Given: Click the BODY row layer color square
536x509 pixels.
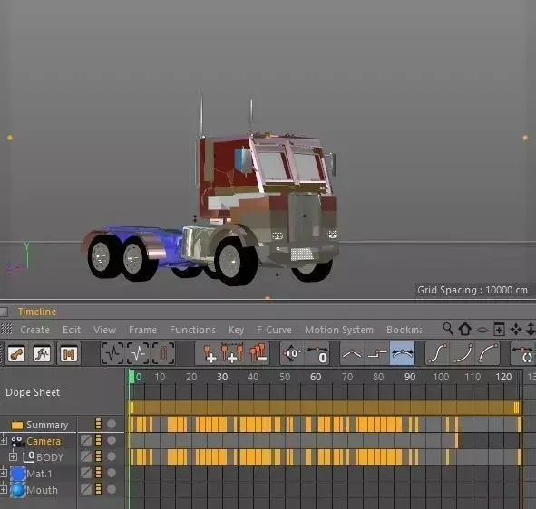Looking at the screenshot, I should tap(86, 456).
